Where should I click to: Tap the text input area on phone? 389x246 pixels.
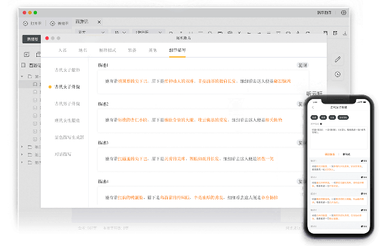pos(339,138)
